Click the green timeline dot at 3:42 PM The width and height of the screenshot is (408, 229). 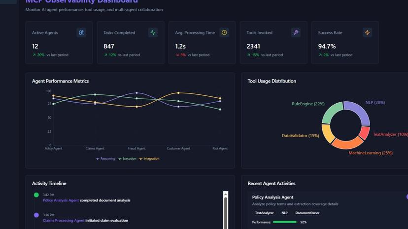[36, 195]
